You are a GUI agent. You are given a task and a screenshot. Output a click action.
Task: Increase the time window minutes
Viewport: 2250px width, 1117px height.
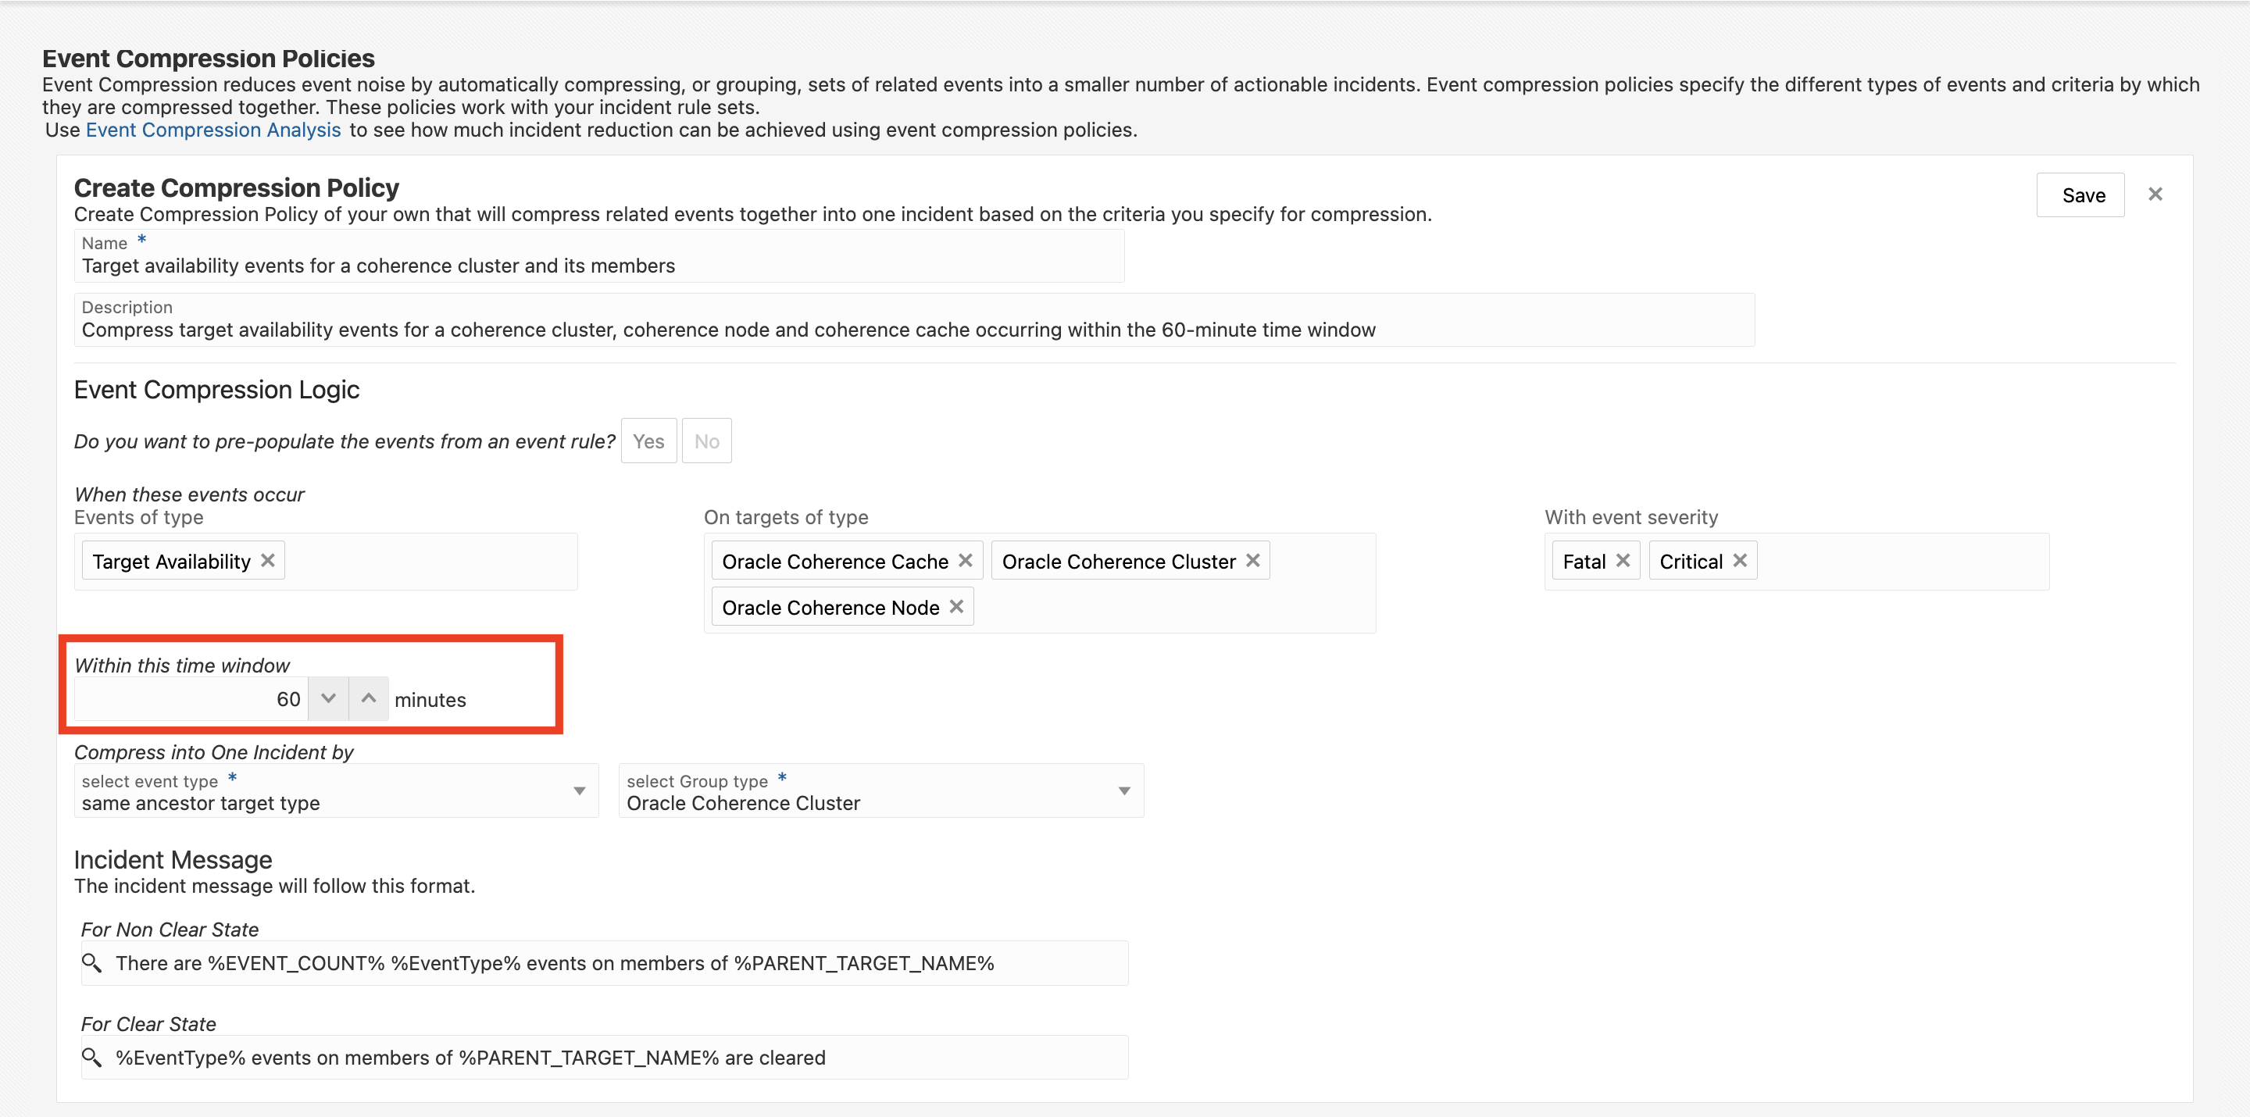point(369,698)
